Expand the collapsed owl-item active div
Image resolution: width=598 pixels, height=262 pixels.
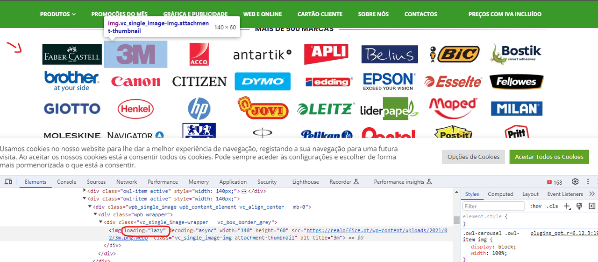(x=85, y=191)
